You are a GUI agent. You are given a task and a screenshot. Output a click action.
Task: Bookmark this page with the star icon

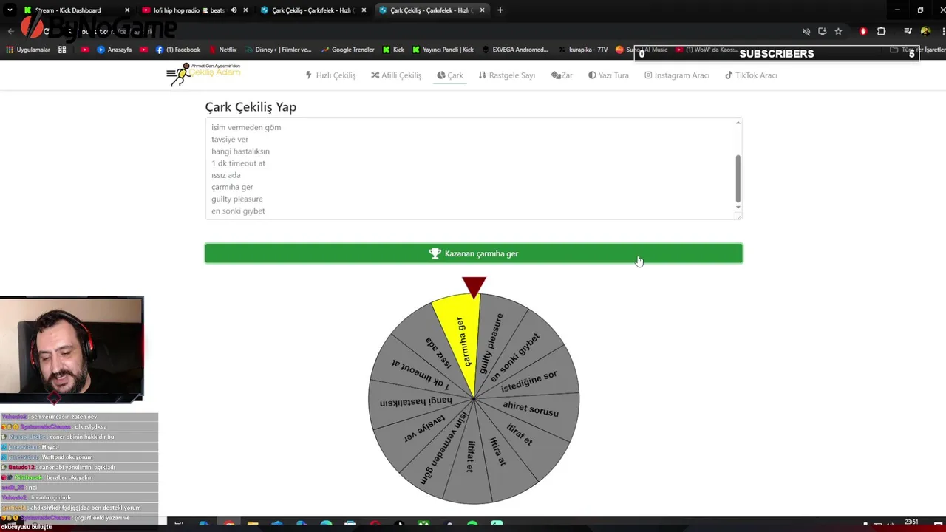pyautogui.click(x=838, y=31)
